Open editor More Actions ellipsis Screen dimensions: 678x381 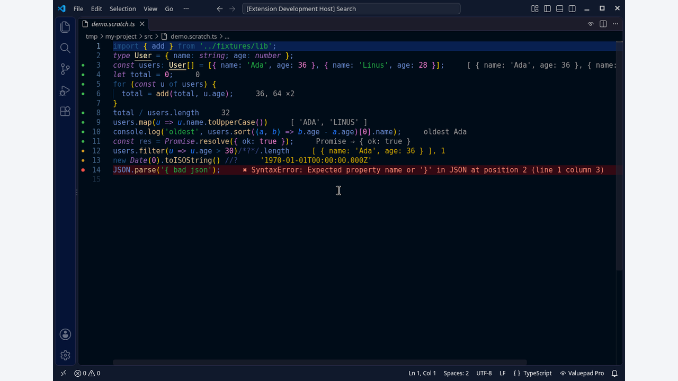pos(615,24)
